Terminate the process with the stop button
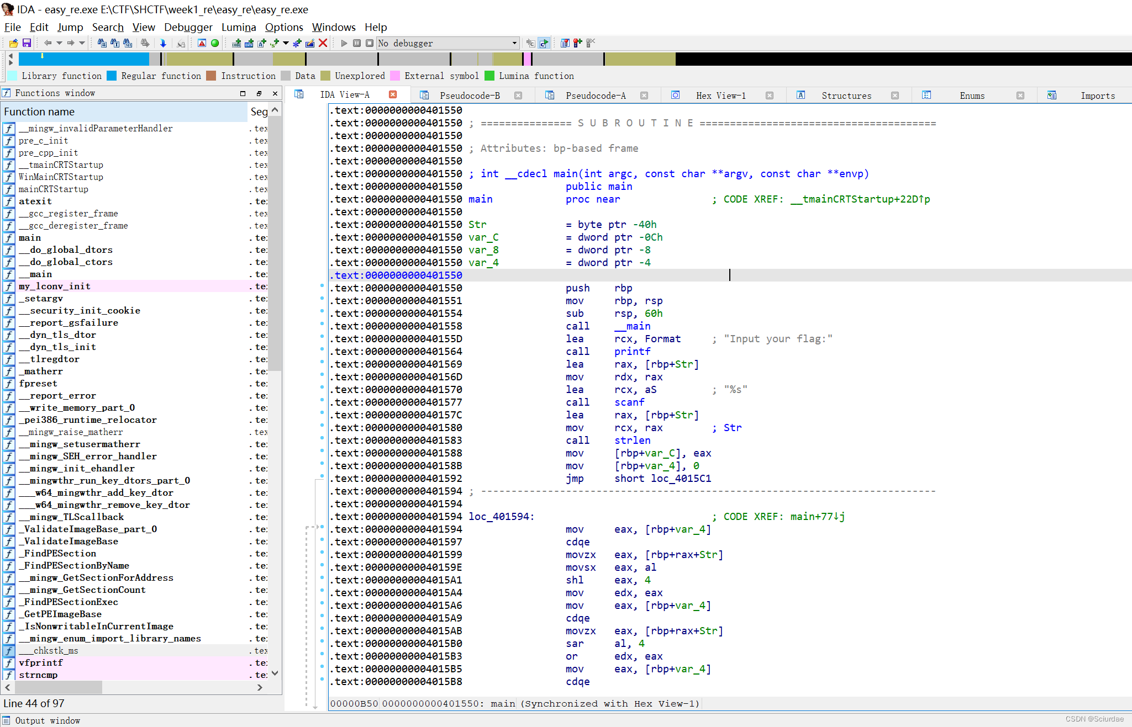 click(370, 43)
